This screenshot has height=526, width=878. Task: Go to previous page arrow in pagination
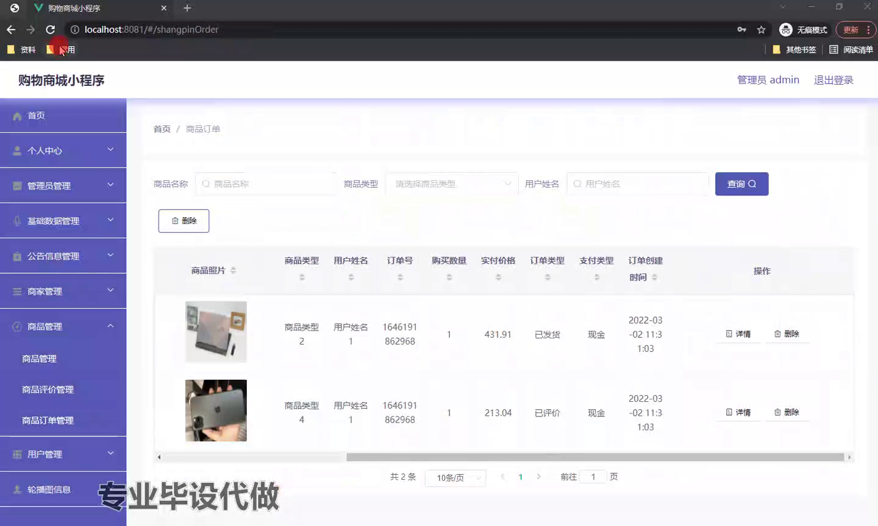[502, 477]
